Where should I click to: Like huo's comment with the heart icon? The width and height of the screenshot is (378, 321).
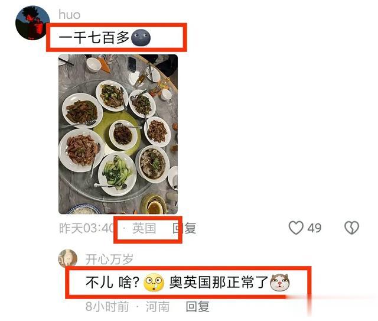(296, 228)
